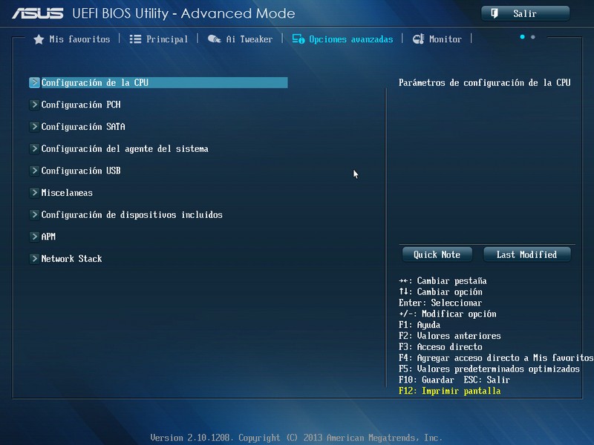
Task: Expand chevron next to Network Stack
Action: (x=34, y=258)
